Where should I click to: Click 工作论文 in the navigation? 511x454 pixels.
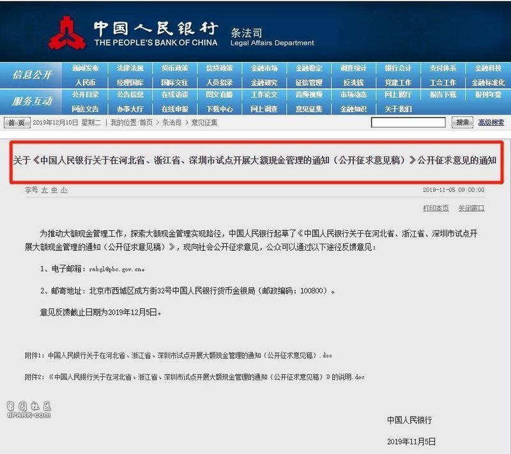tap(264, 95)
